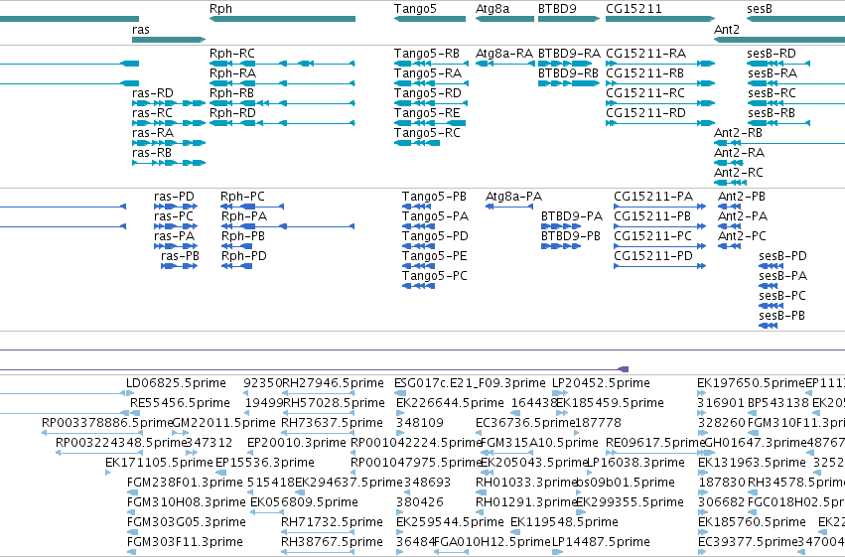The width and height of the screenshot is (845, 557).
Task: Click protein sesB-PD
Action: coord(772,266)
